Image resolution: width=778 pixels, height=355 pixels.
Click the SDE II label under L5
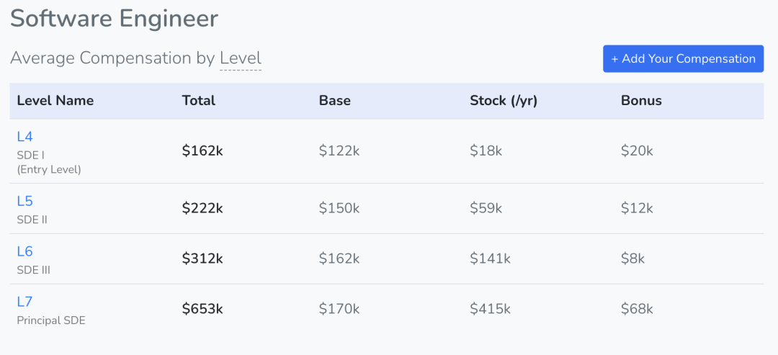click(x=32, y=220)
